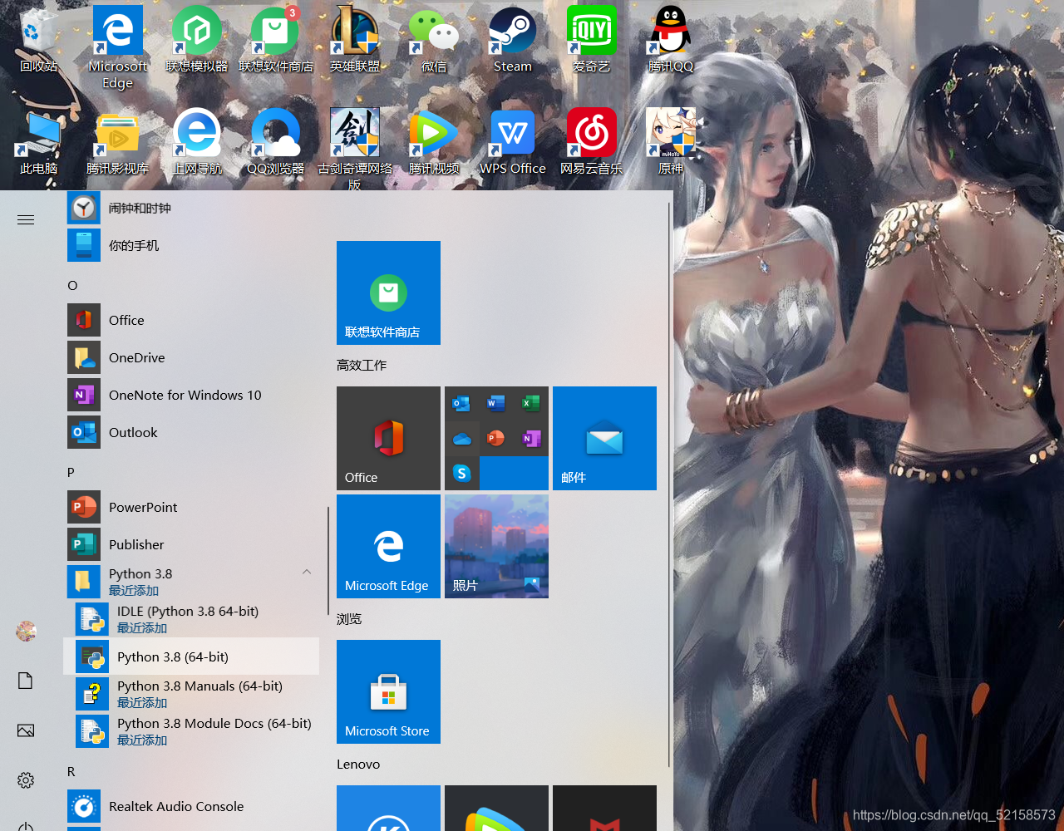Viewport: 1064px width, 831px height.
Task: Open the 微信 WeChat desktop icon
Action: point(434,42)
